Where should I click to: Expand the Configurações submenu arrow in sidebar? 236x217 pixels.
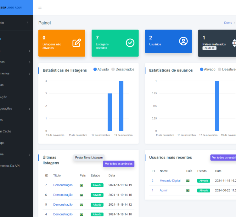pyautogui.click(x=29, y=109)
